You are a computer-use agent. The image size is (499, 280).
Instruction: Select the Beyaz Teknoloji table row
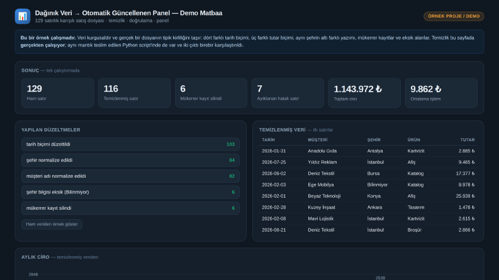point(368,197)
